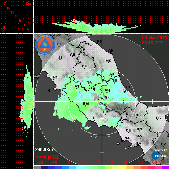Select the AQ city marker
The height and width of the screenshot is (169, 169).
tap(107, 93)
